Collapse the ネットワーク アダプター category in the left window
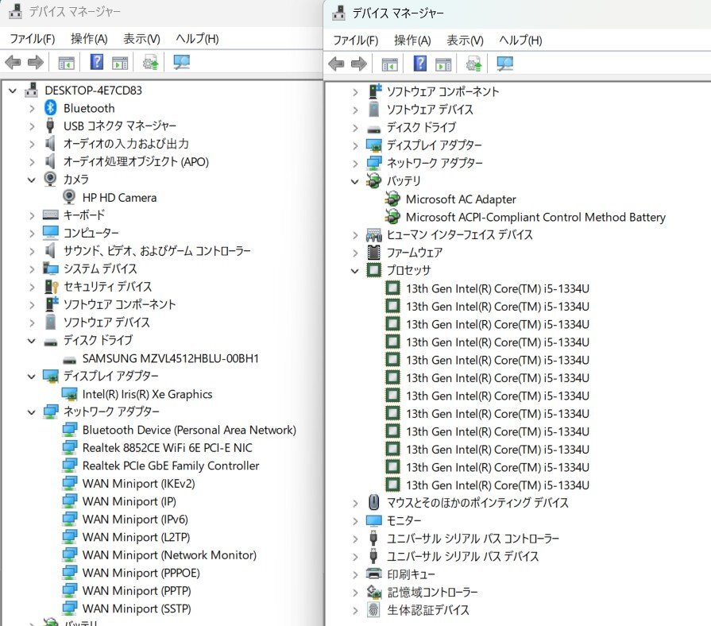The height and width of the screenshot is (626, 711). [x=32, y=412]
